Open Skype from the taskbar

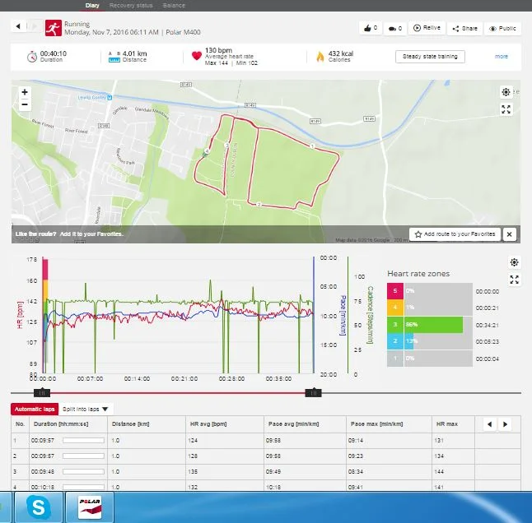coord(38,507)
